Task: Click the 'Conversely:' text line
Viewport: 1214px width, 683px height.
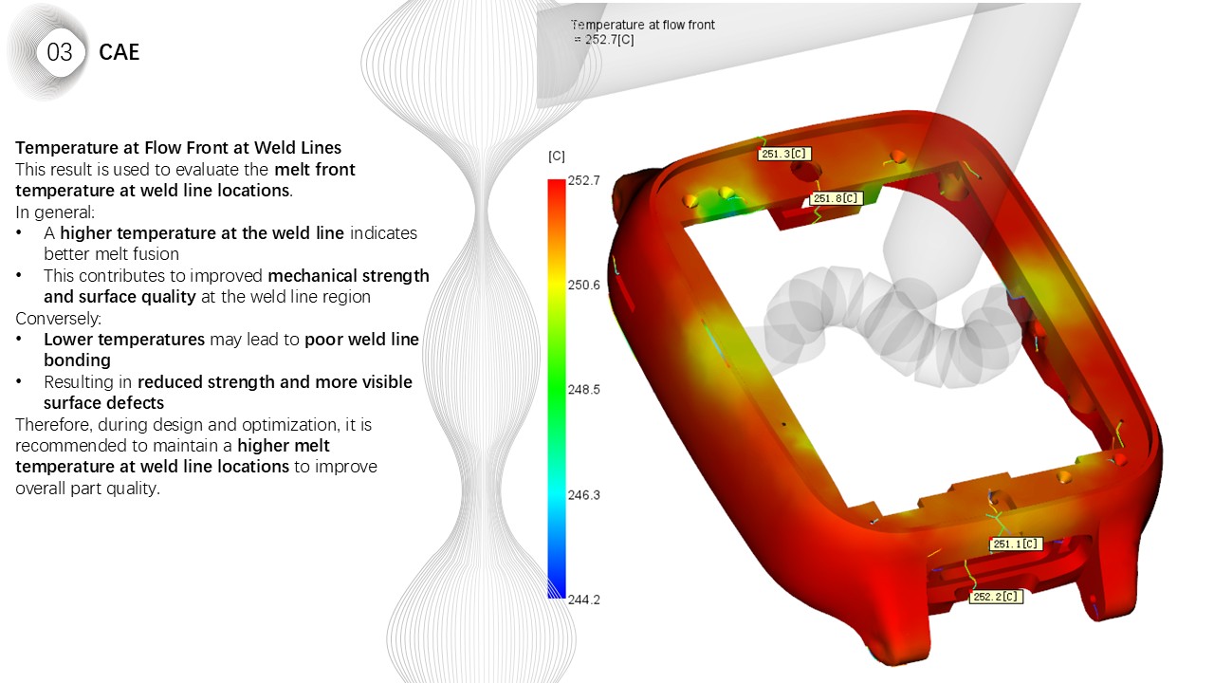Action: coord(58,319)
